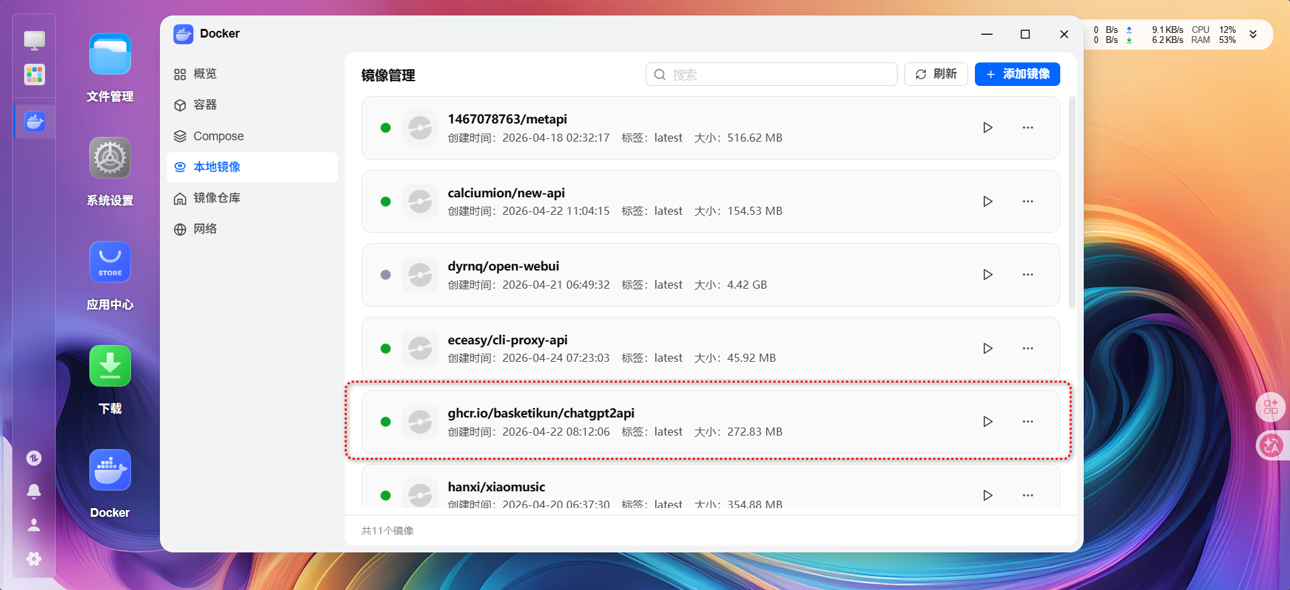Click the eceasy/cli-proxy-api image name
The width and height of the screenshot is (1290, 590).
click(507, 340)
